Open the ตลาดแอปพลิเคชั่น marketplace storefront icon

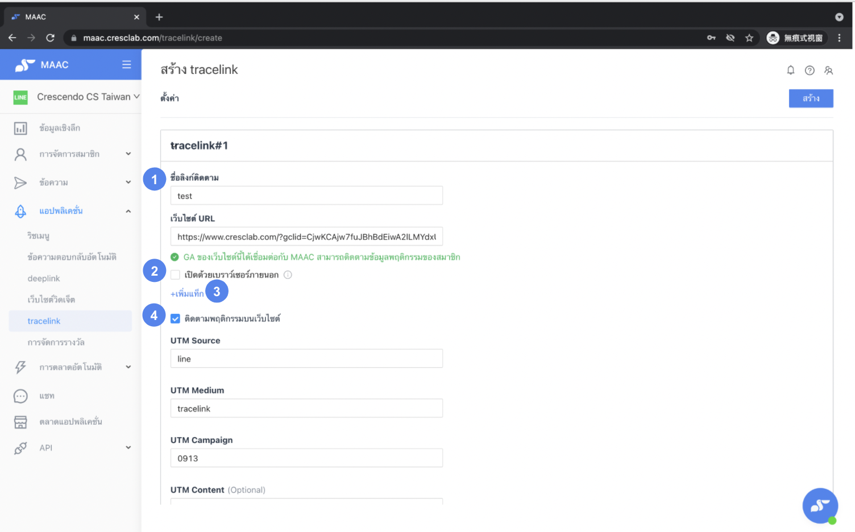20,422
